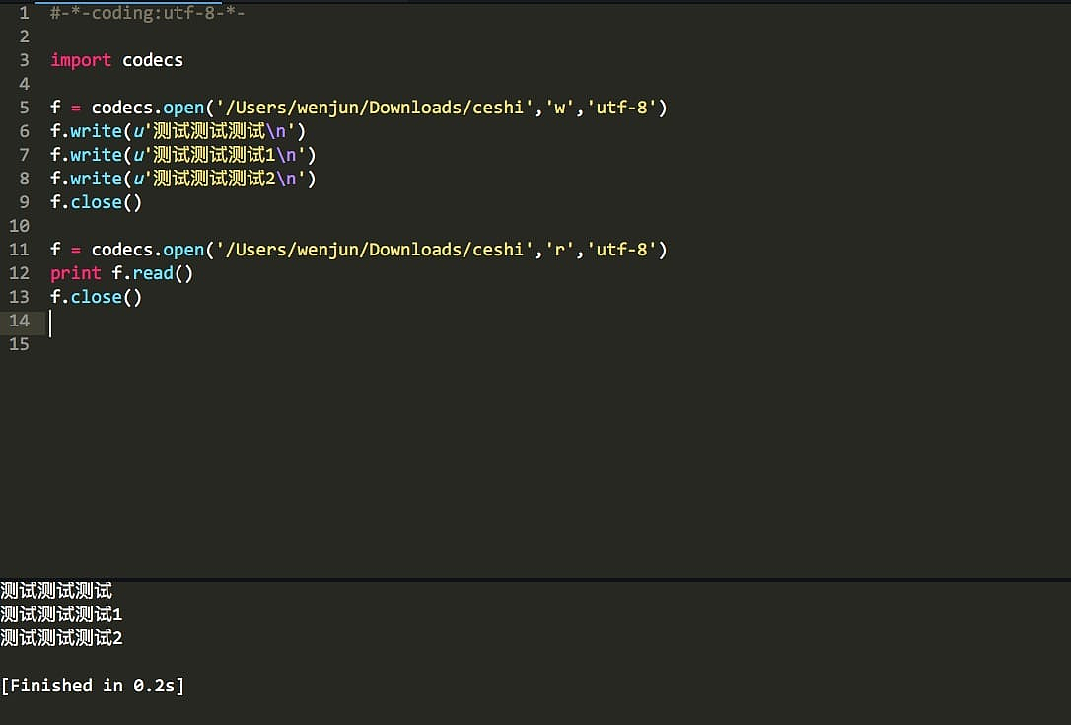Click line number 1 in the gutter
The width and height of the screenshot is (1071, 725).
(x=24, y=13)
